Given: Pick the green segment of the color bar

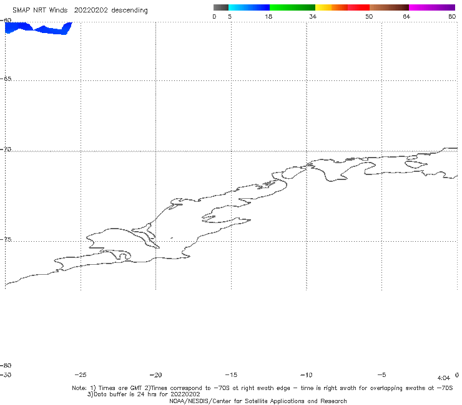Looking at the screenshot, I should (292, 7).
